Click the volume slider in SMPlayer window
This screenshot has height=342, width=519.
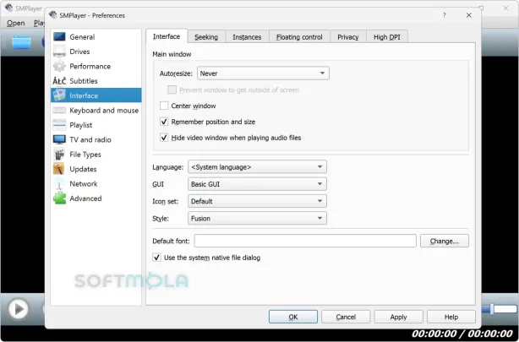(499, 308)
